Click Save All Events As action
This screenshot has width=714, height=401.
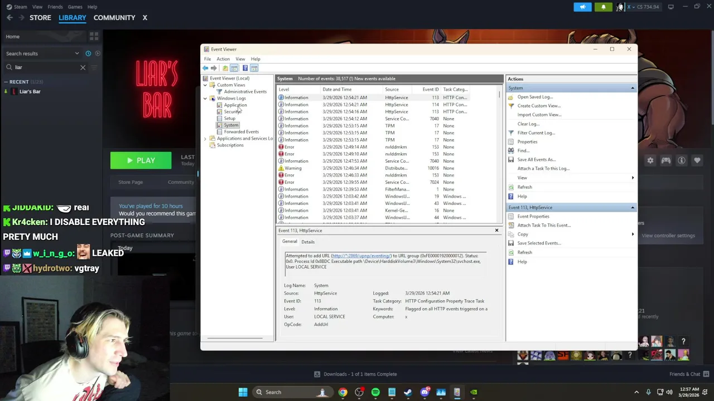point(536,159)
